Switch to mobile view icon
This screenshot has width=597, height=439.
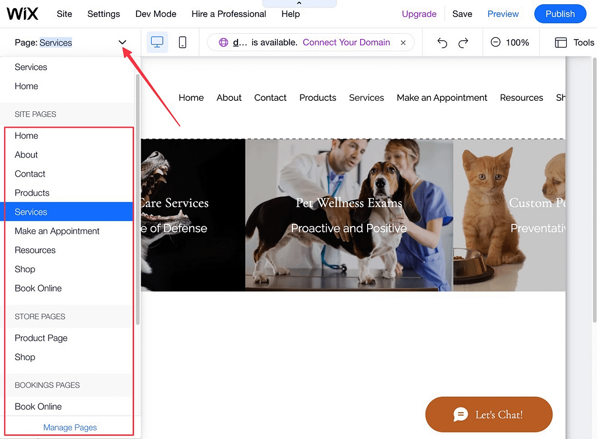pos(183,42)
